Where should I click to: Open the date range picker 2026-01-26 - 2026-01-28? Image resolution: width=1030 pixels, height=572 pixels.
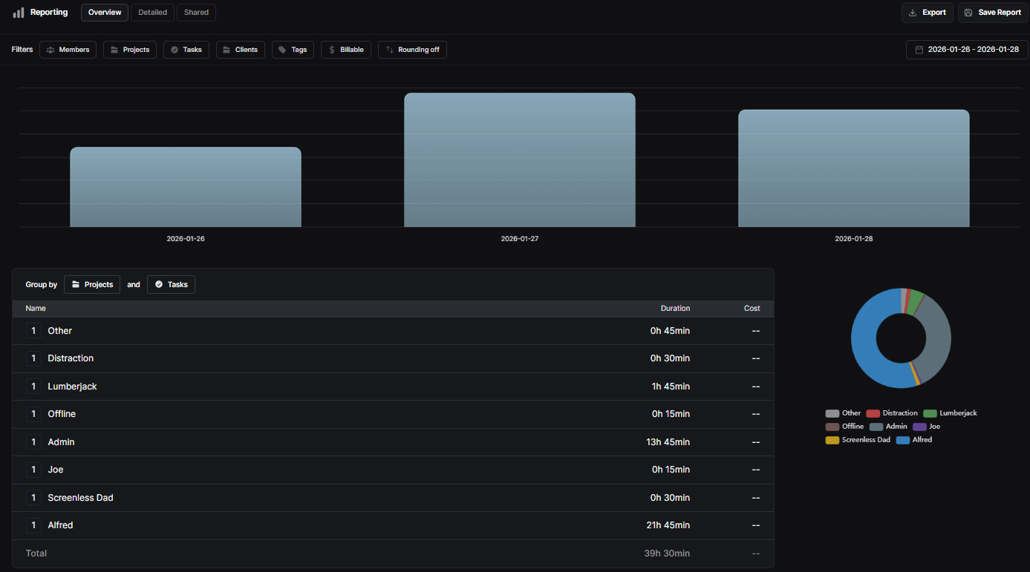967,50
